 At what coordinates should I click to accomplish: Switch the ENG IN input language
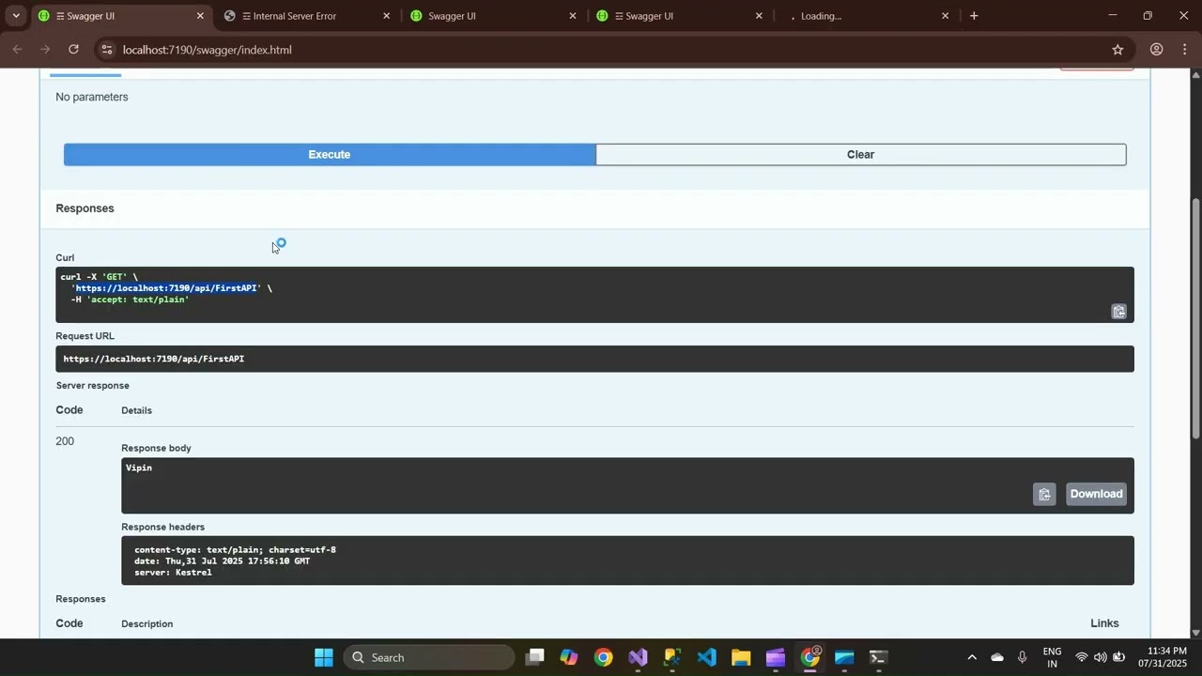pos(1052,657)
